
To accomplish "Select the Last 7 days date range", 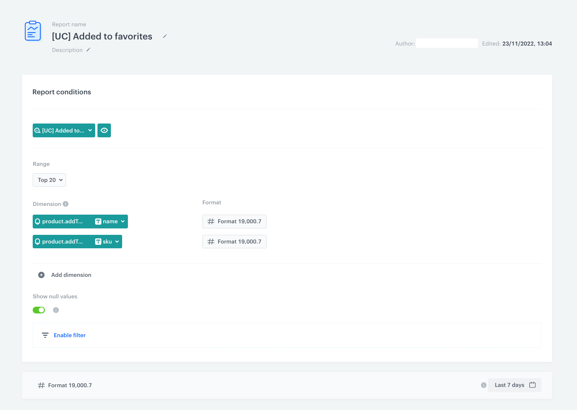I will 509,385.
